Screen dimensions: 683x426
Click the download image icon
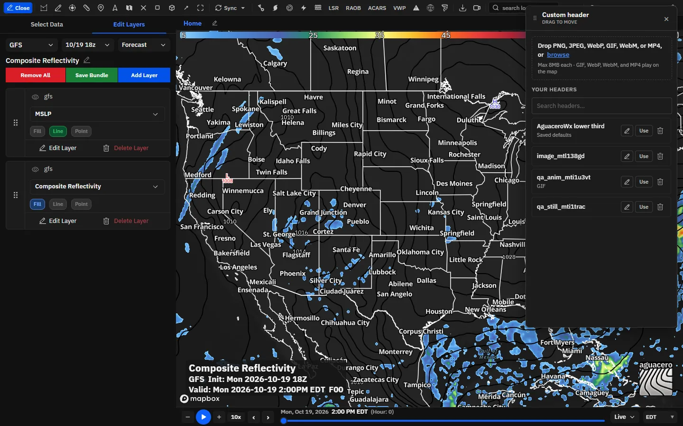tap(462, 8)
